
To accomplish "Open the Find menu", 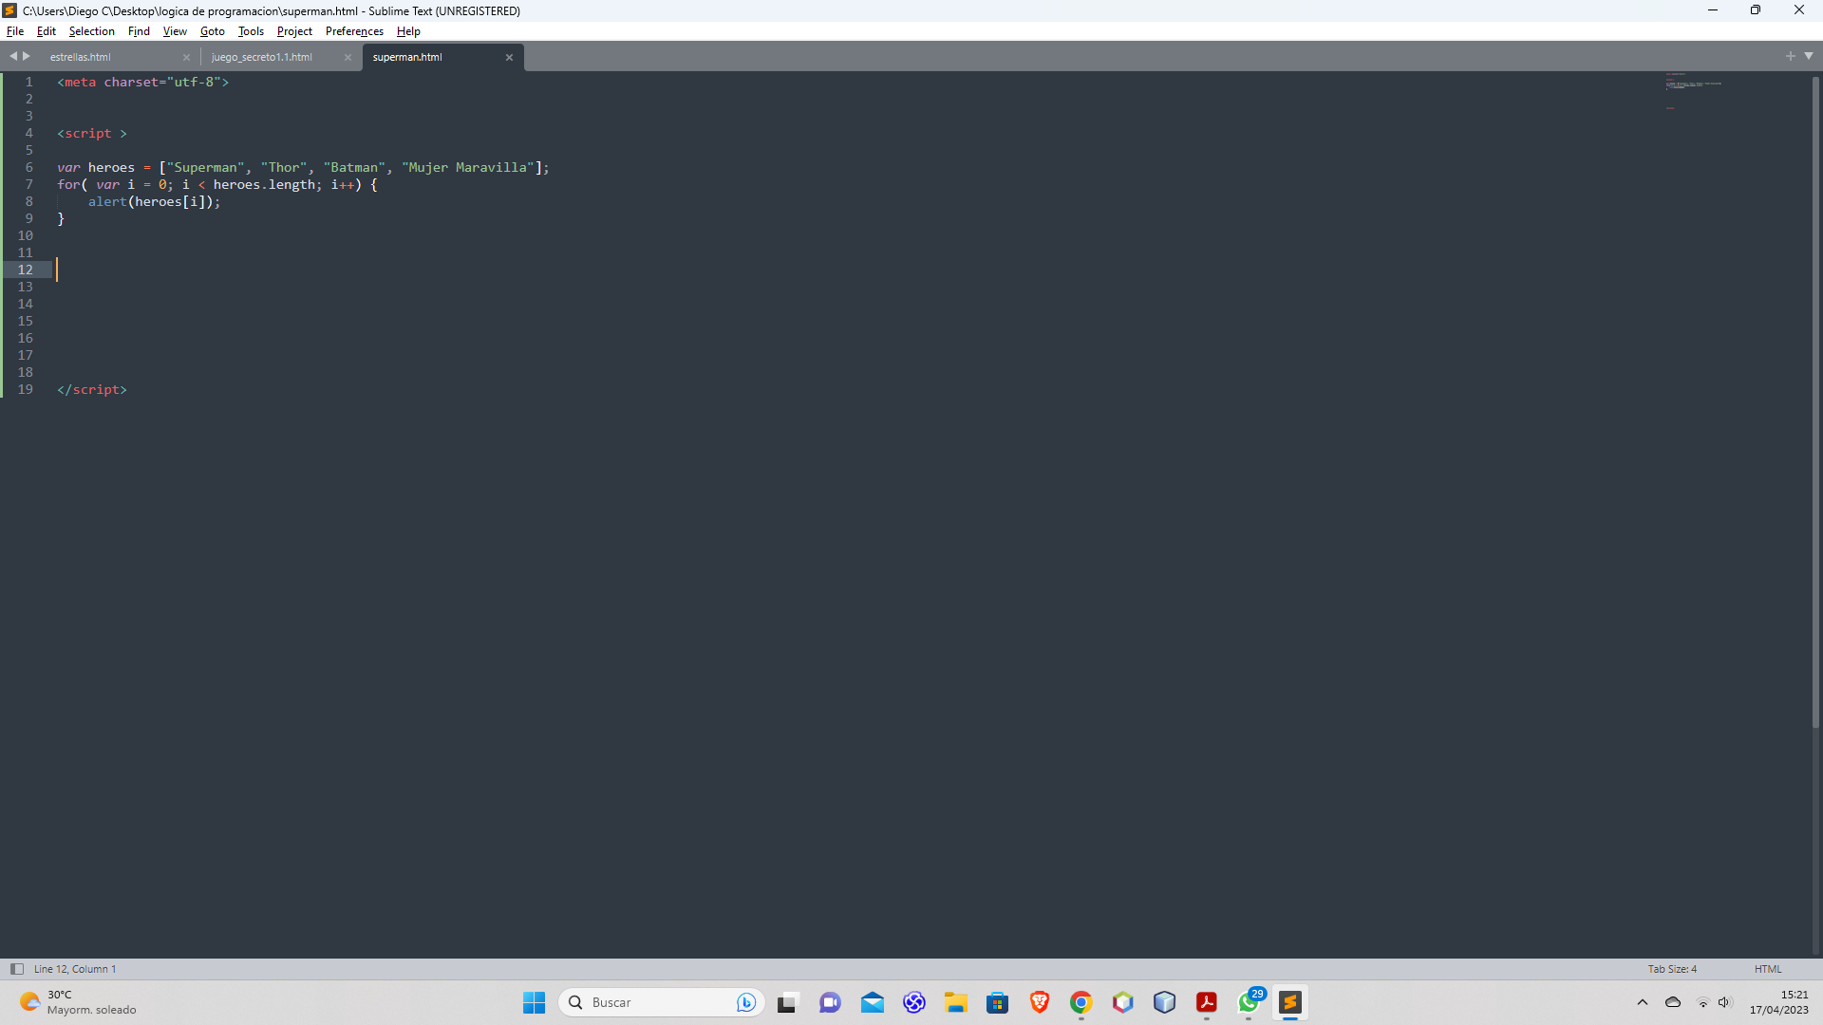I will coord(139,31).
